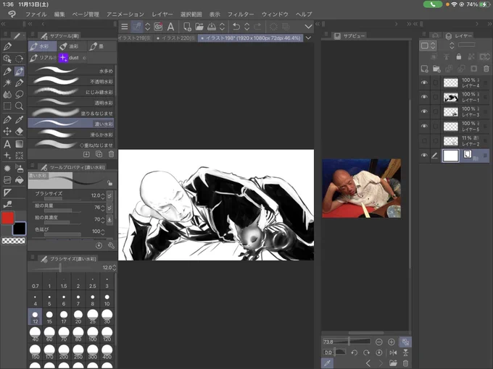Expand the command bar overflow chevron

tap(308, 27)
